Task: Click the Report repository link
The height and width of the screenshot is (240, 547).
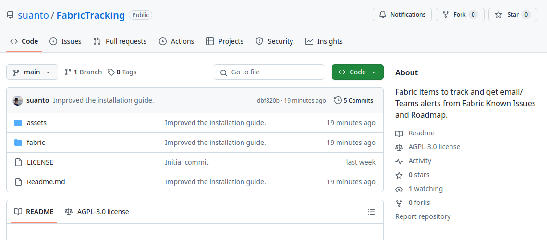Action: 423,216
